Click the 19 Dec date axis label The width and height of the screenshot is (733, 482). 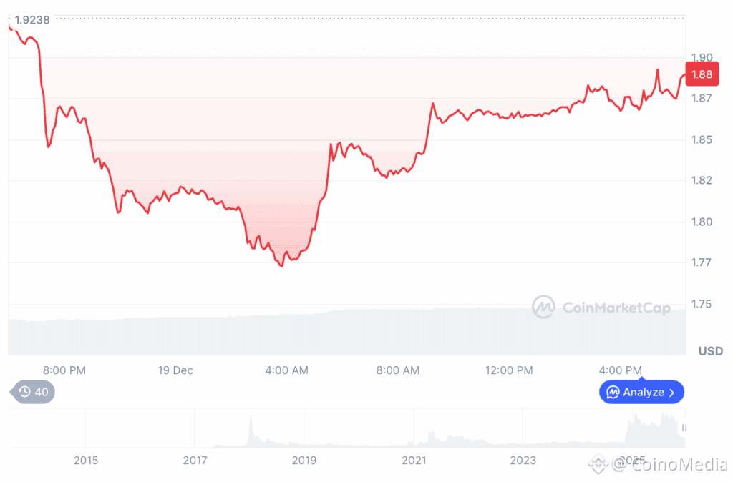175,370
